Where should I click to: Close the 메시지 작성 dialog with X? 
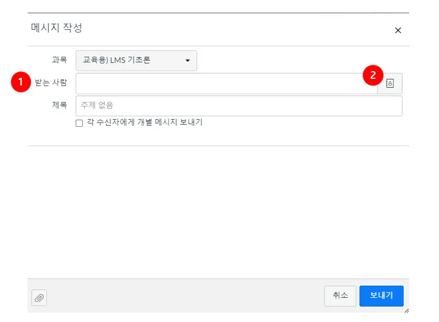pyautogui.click(x=398, y=30)
